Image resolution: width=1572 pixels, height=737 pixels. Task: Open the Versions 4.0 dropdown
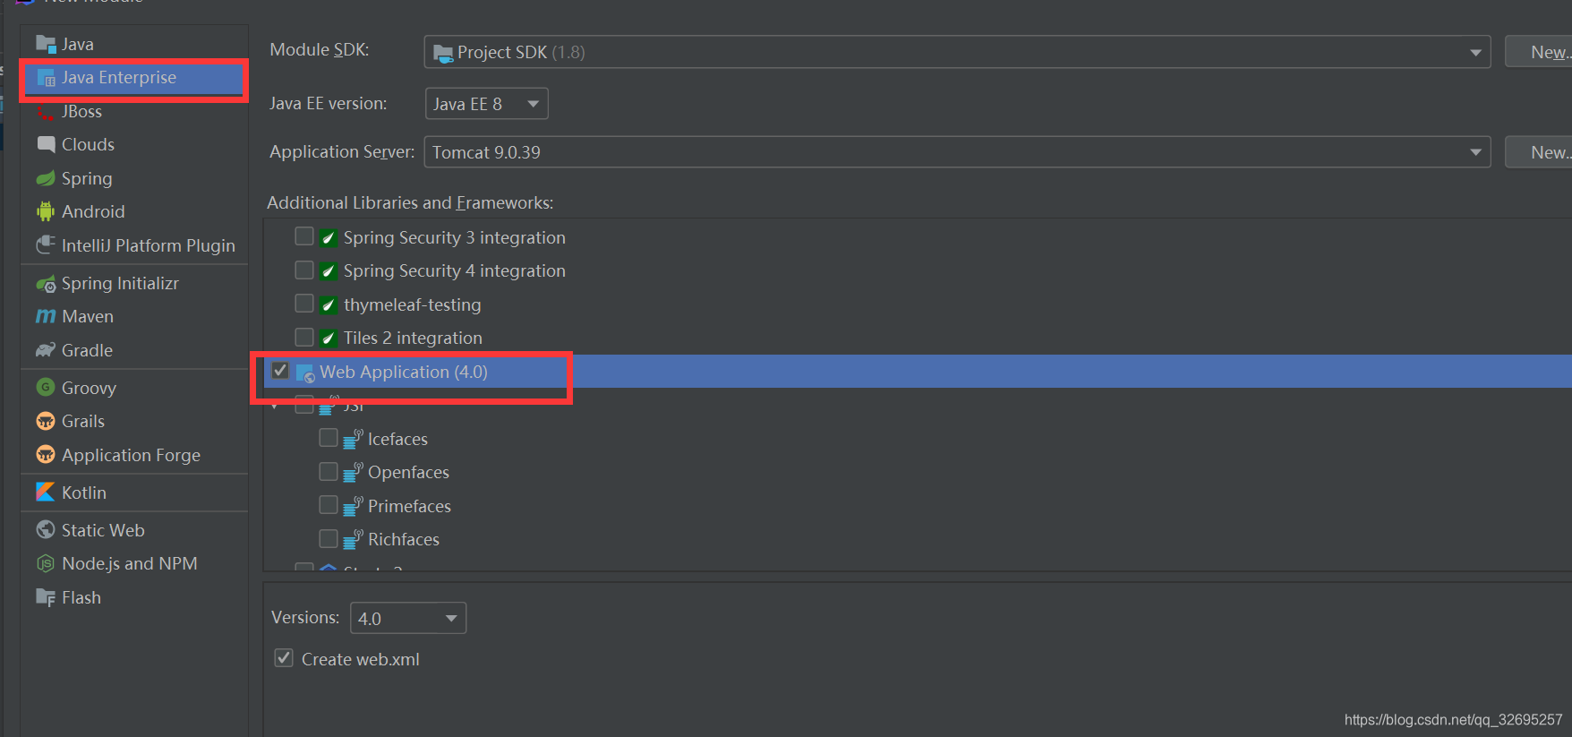pyautogui.click(x=408, y=618)
